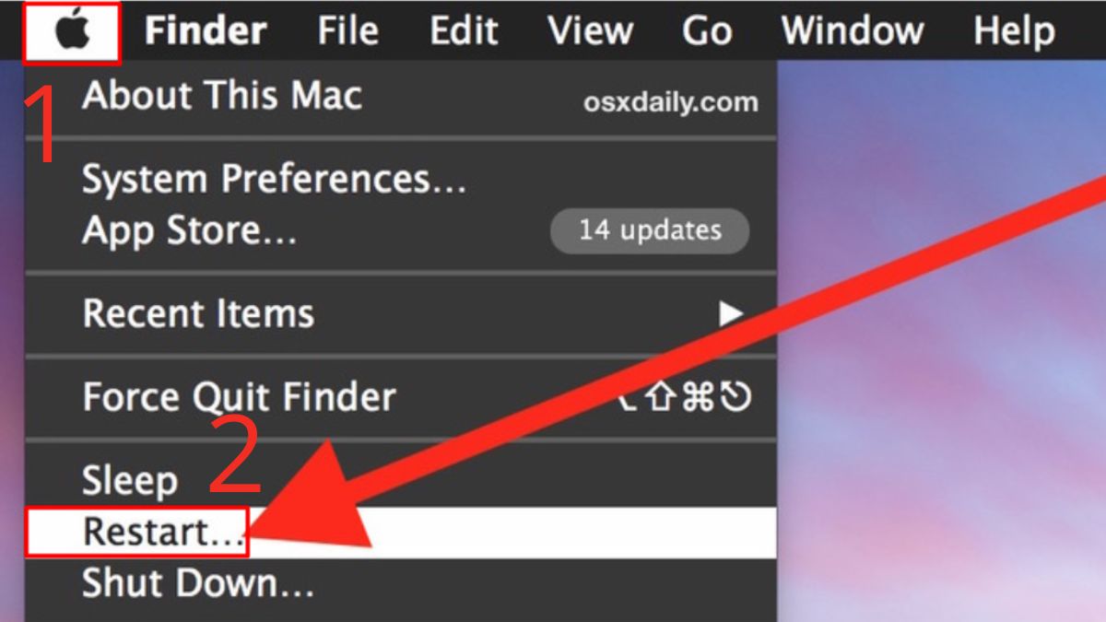Open the Finder menu
1106x622 pixels.
pyautogui.click(x=206, y=31)
